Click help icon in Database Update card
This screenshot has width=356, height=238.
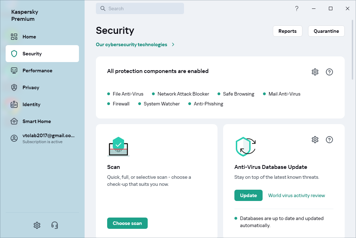pos(329,140)
